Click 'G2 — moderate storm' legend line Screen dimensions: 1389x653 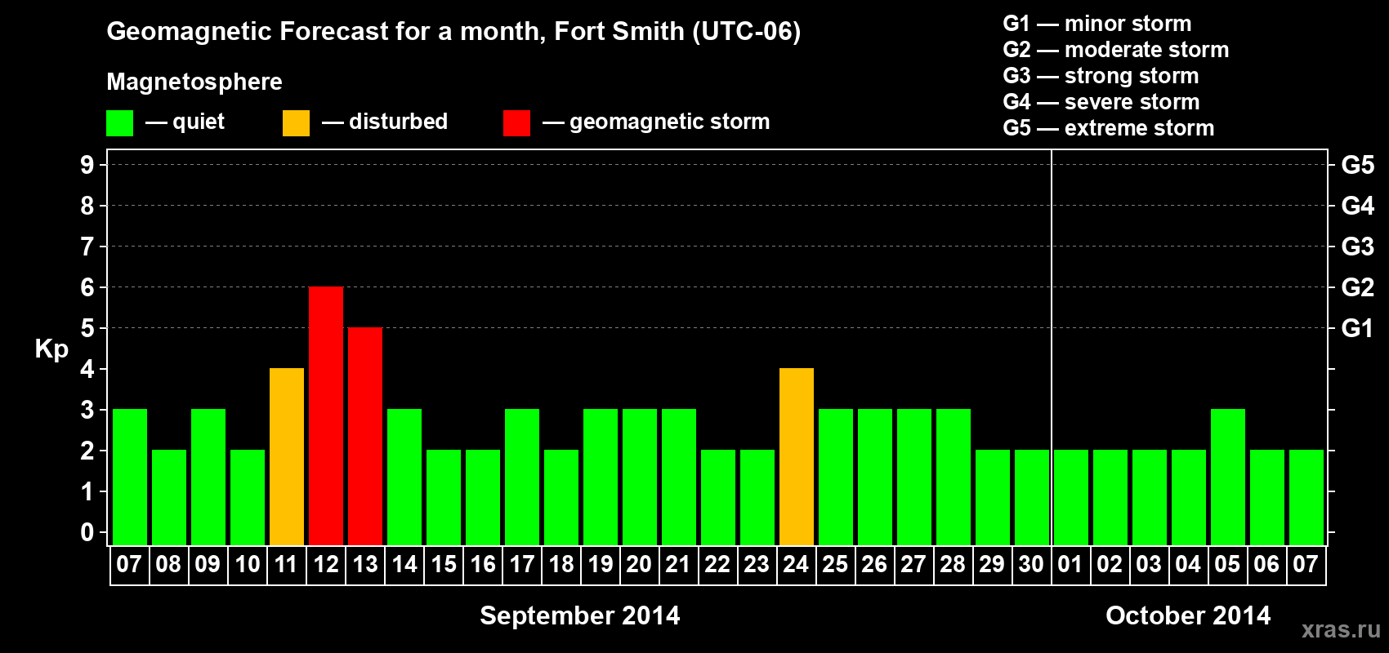(1115, 50)
